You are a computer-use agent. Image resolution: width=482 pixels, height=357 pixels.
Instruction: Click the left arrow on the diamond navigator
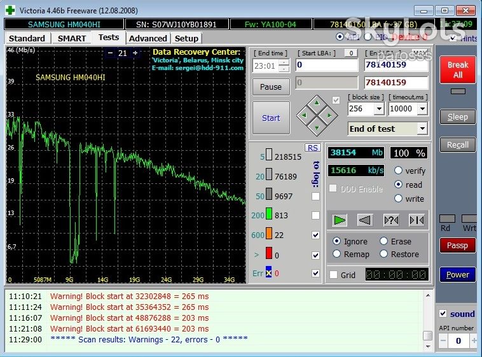point(304,115)
